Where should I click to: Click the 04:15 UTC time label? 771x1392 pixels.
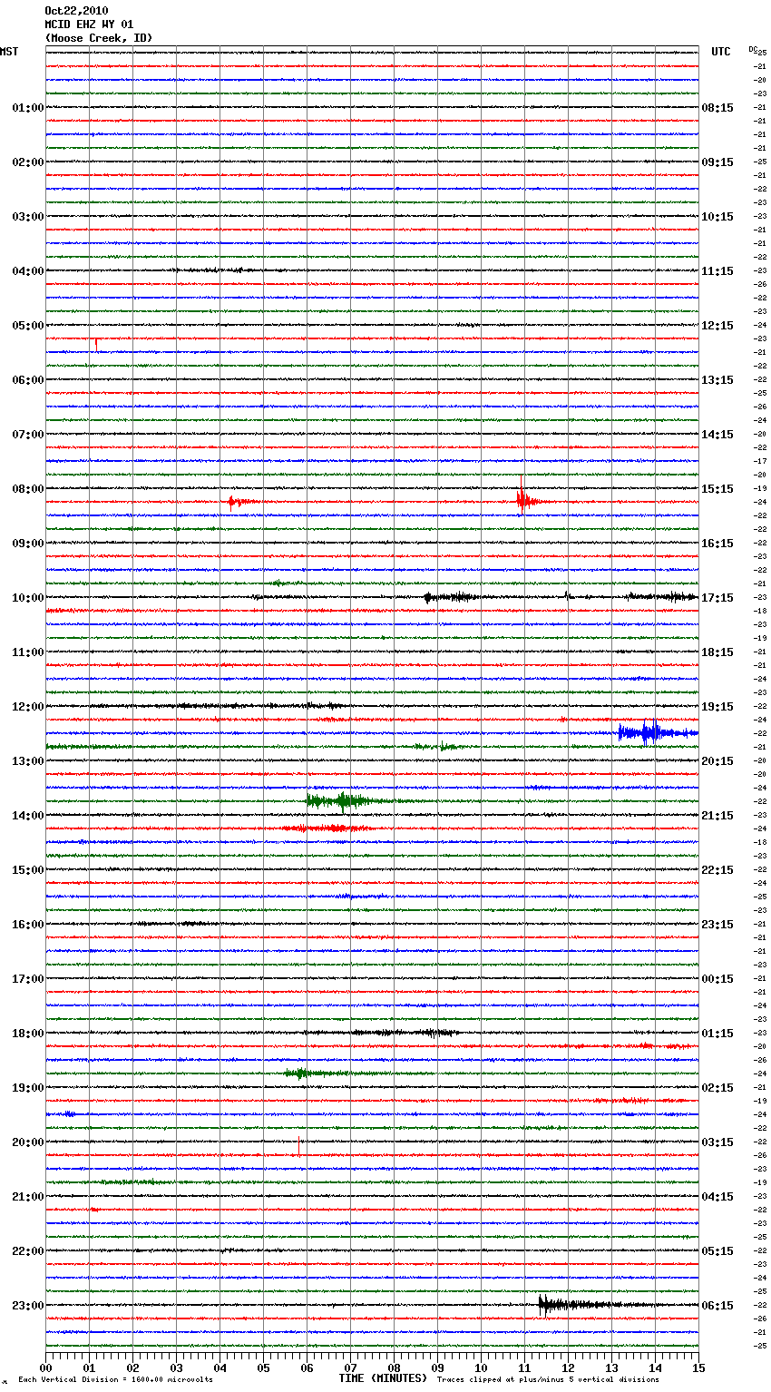pos(717,1197)
